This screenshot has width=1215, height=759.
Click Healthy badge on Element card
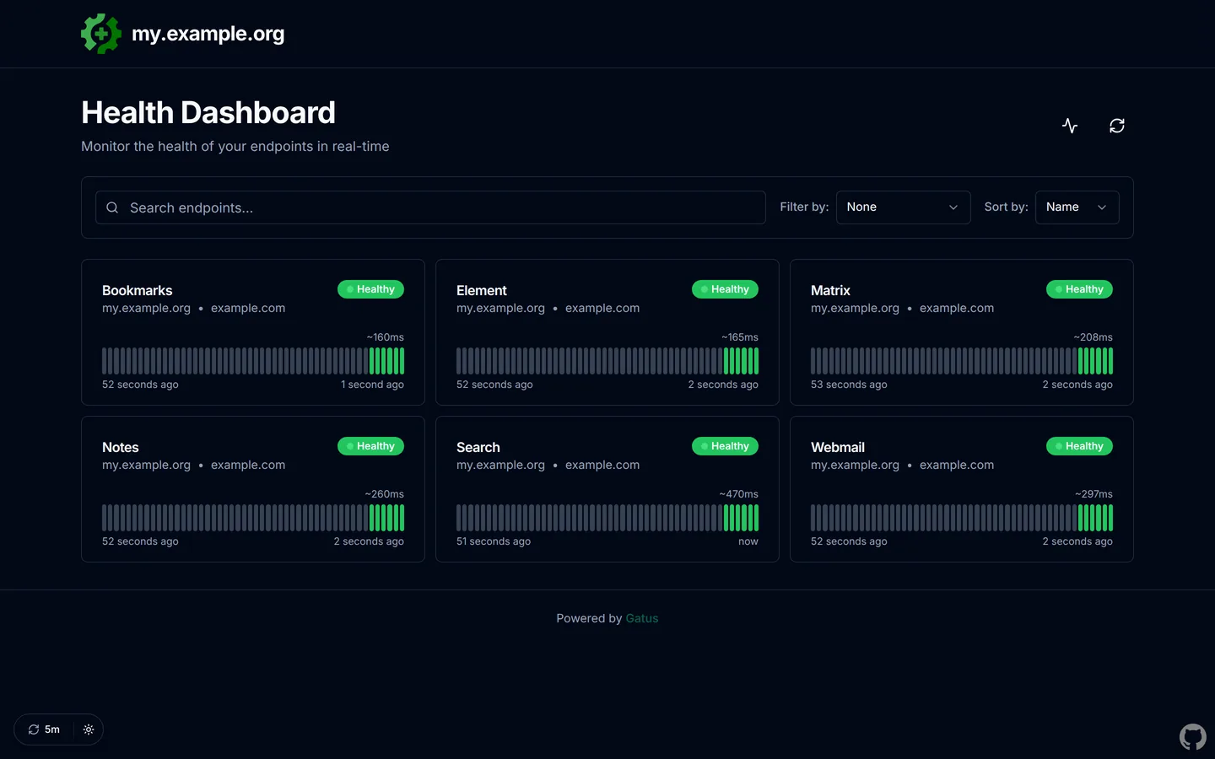(x=725, y=289)
